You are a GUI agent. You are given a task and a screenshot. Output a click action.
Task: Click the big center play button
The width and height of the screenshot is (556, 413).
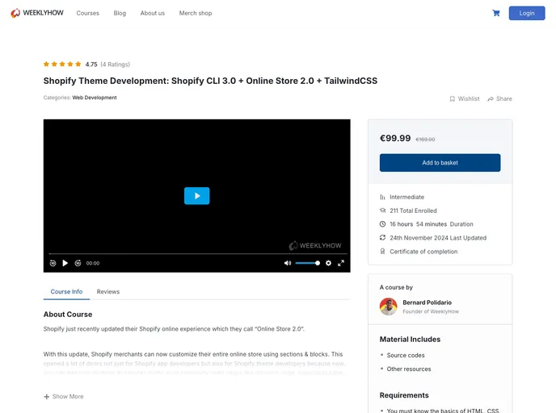coord(196,195)
